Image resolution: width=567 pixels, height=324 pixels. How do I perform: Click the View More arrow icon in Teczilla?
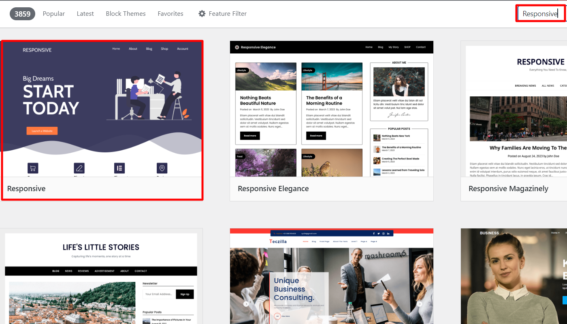277,316
